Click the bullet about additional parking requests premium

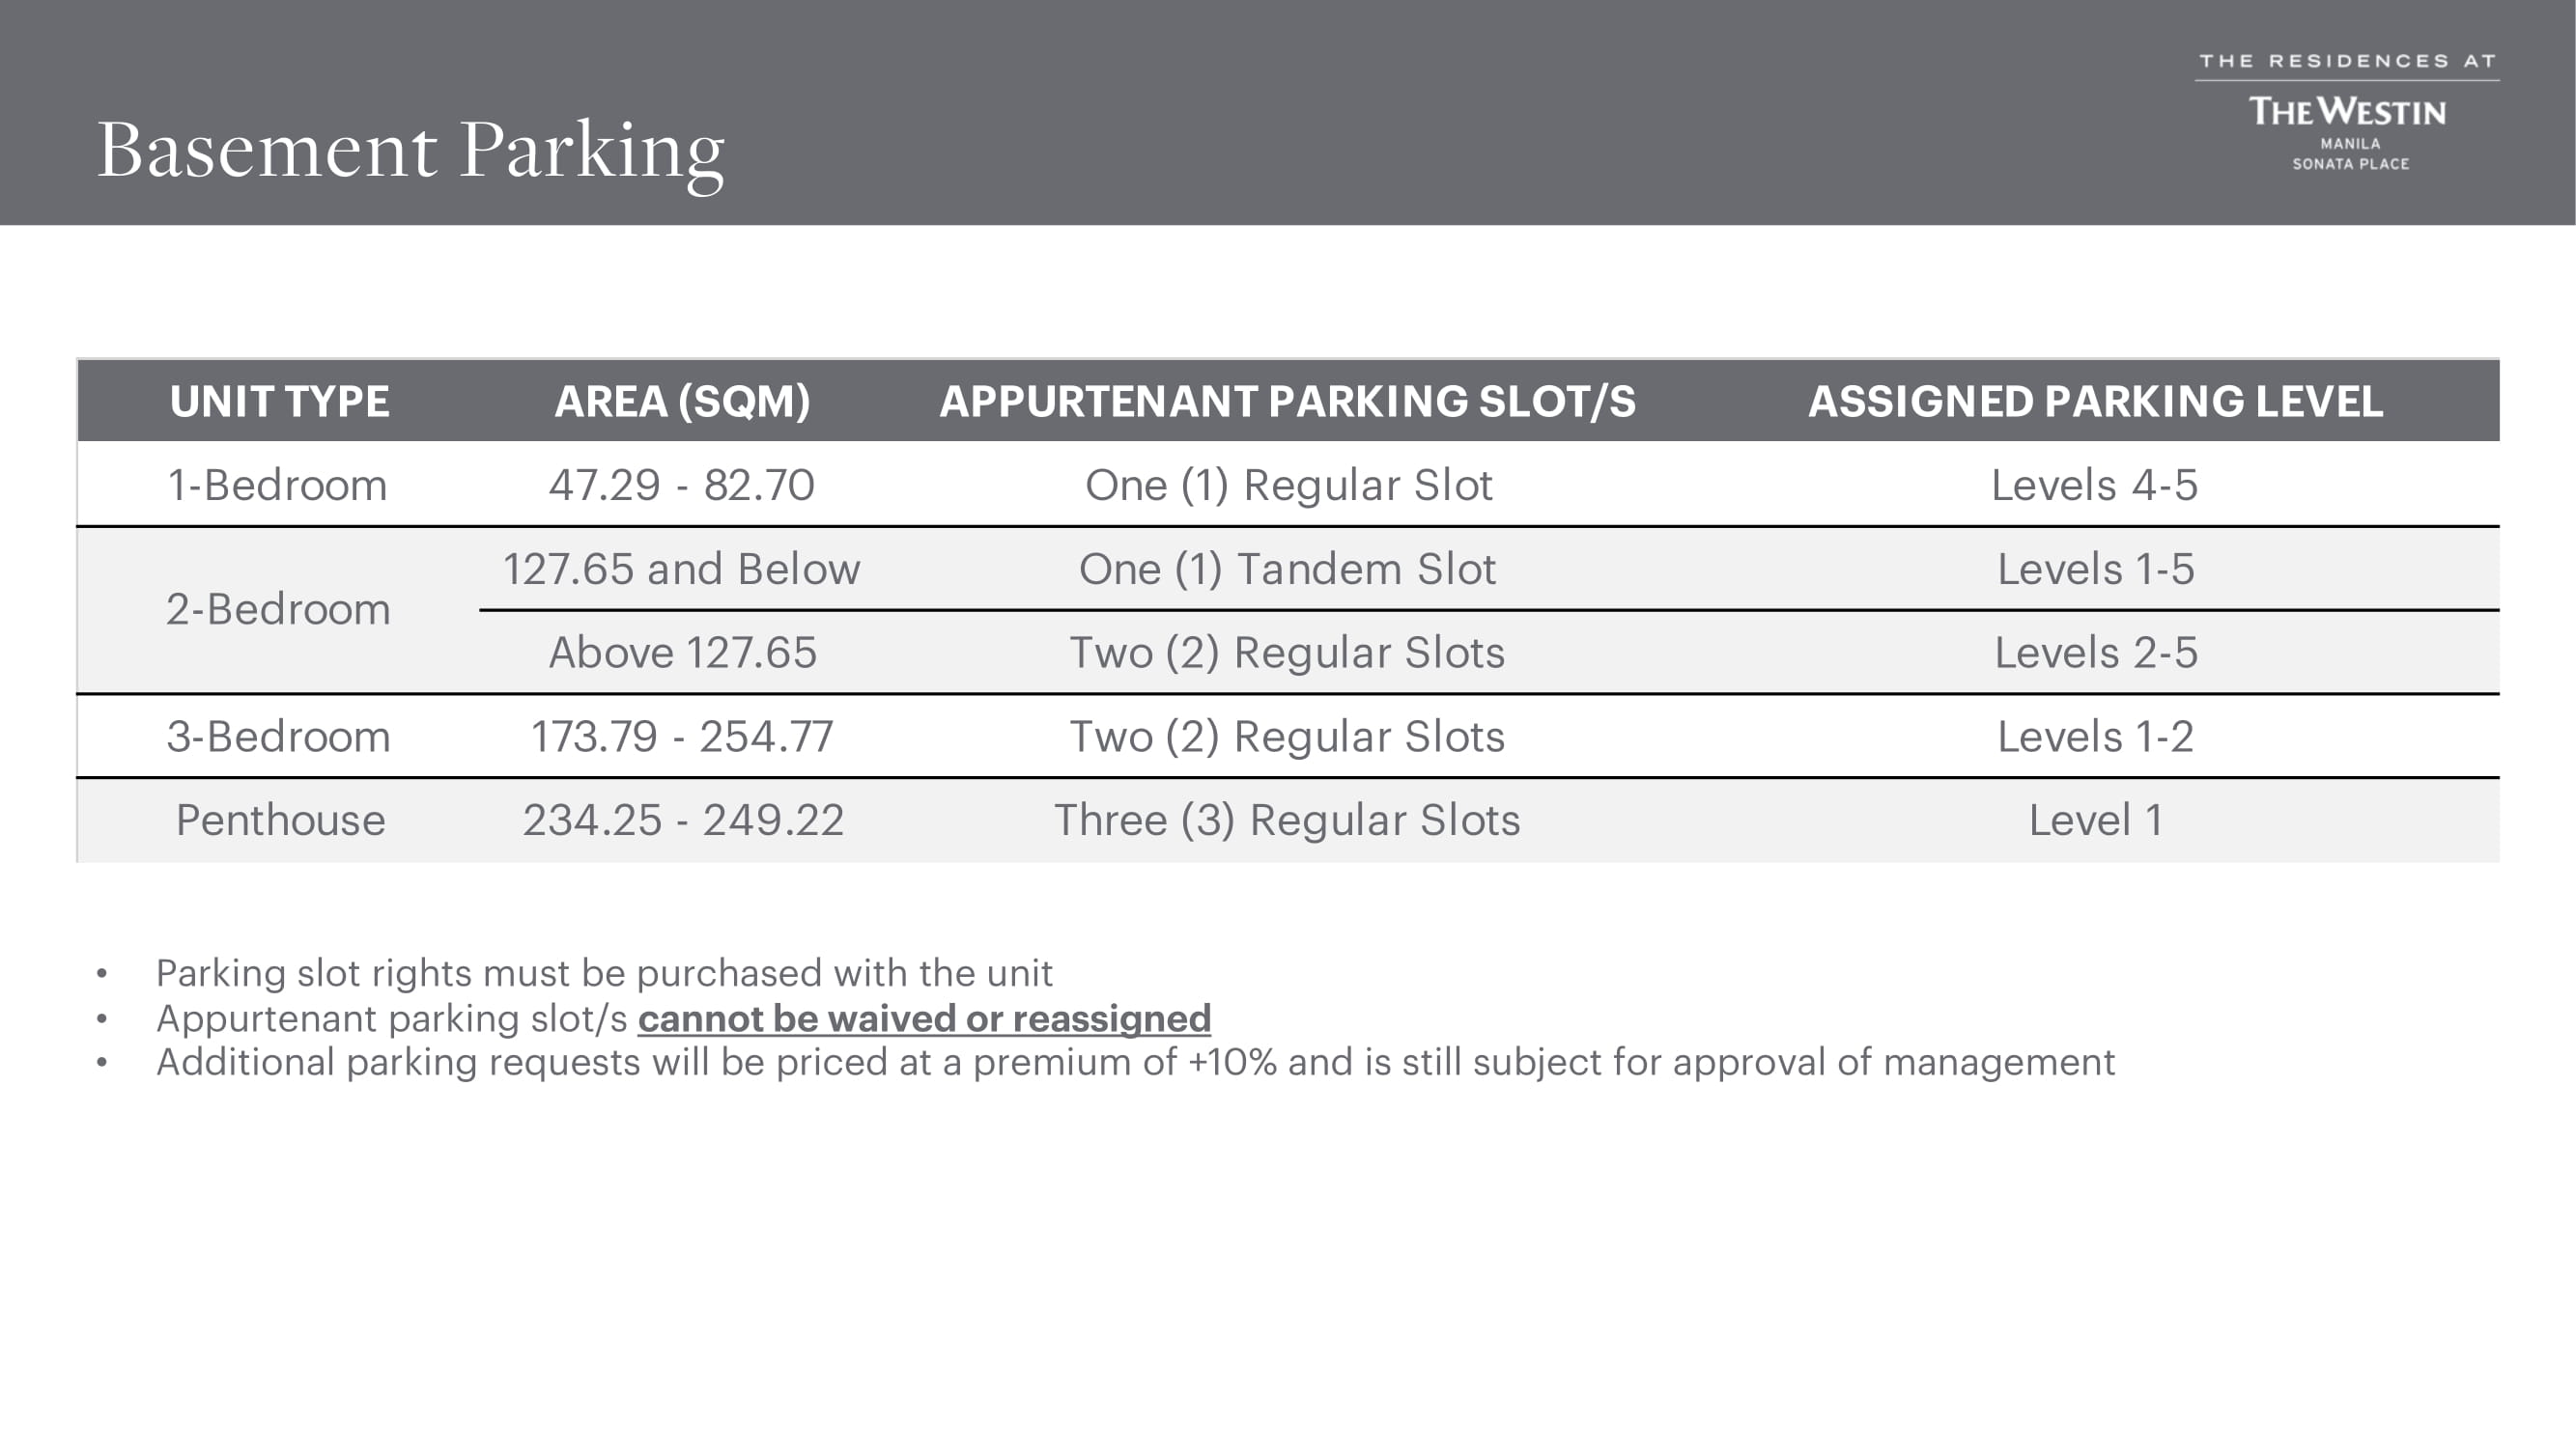pyautogui.click(x=1135, y=1062)
